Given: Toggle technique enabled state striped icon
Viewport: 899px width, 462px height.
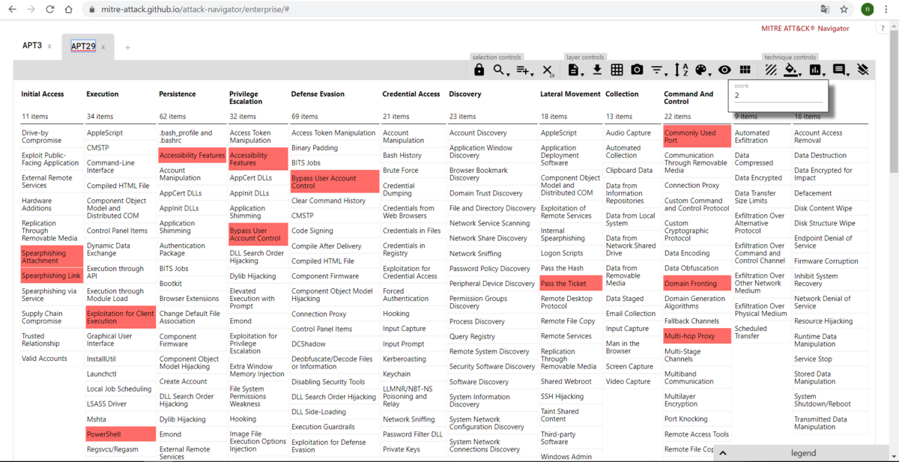Looking at the screenshot, I should coord(771,70).
